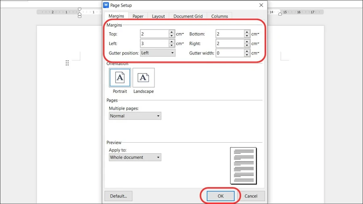Image resolution: width=363 pixels, height=204 pixels.
Task: Select Portrait orientation
Action: pyautogui.click(x=120, y=78)
